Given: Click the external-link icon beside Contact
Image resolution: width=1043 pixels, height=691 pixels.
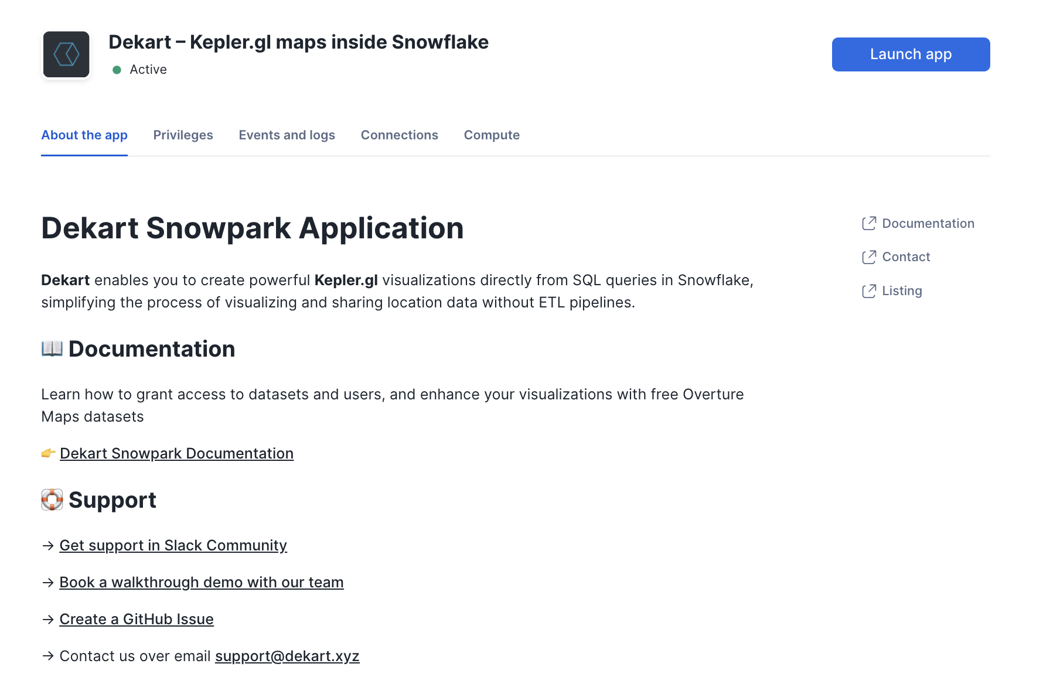Looking at the screenshot, I should pyautogui.click(x=869, y=257).
